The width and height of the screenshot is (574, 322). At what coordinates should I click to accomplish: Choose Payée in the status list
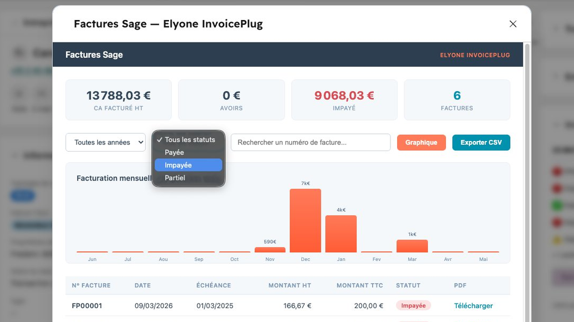pos(188,153)
